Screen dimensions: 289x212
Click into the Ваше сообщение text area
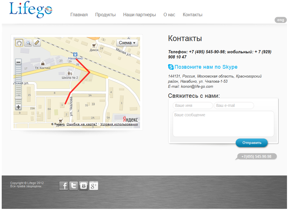point(223,124)
